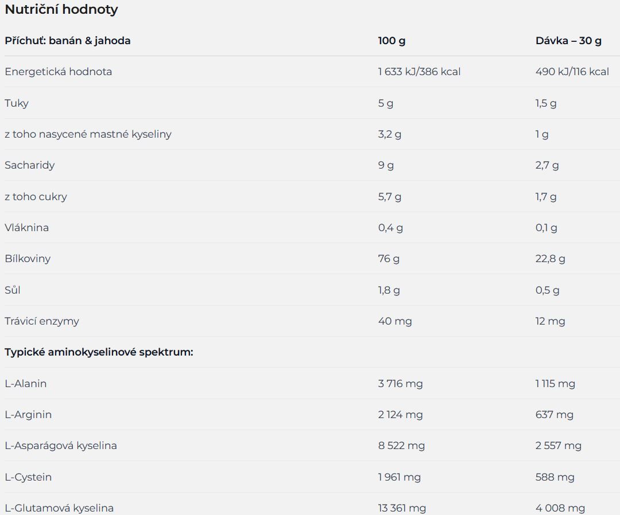Select the Energetická hodnota row label

point(58,72)
